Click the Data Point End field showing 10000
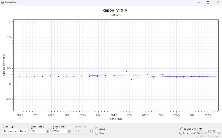Viewport: 222px width, 138px height. [60, 131]
